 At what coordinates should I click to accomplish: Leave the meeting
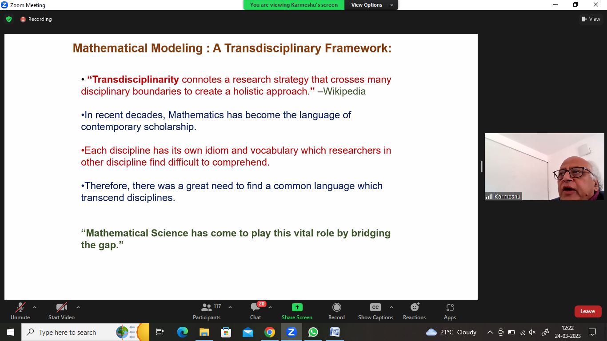tap(587, 311)
